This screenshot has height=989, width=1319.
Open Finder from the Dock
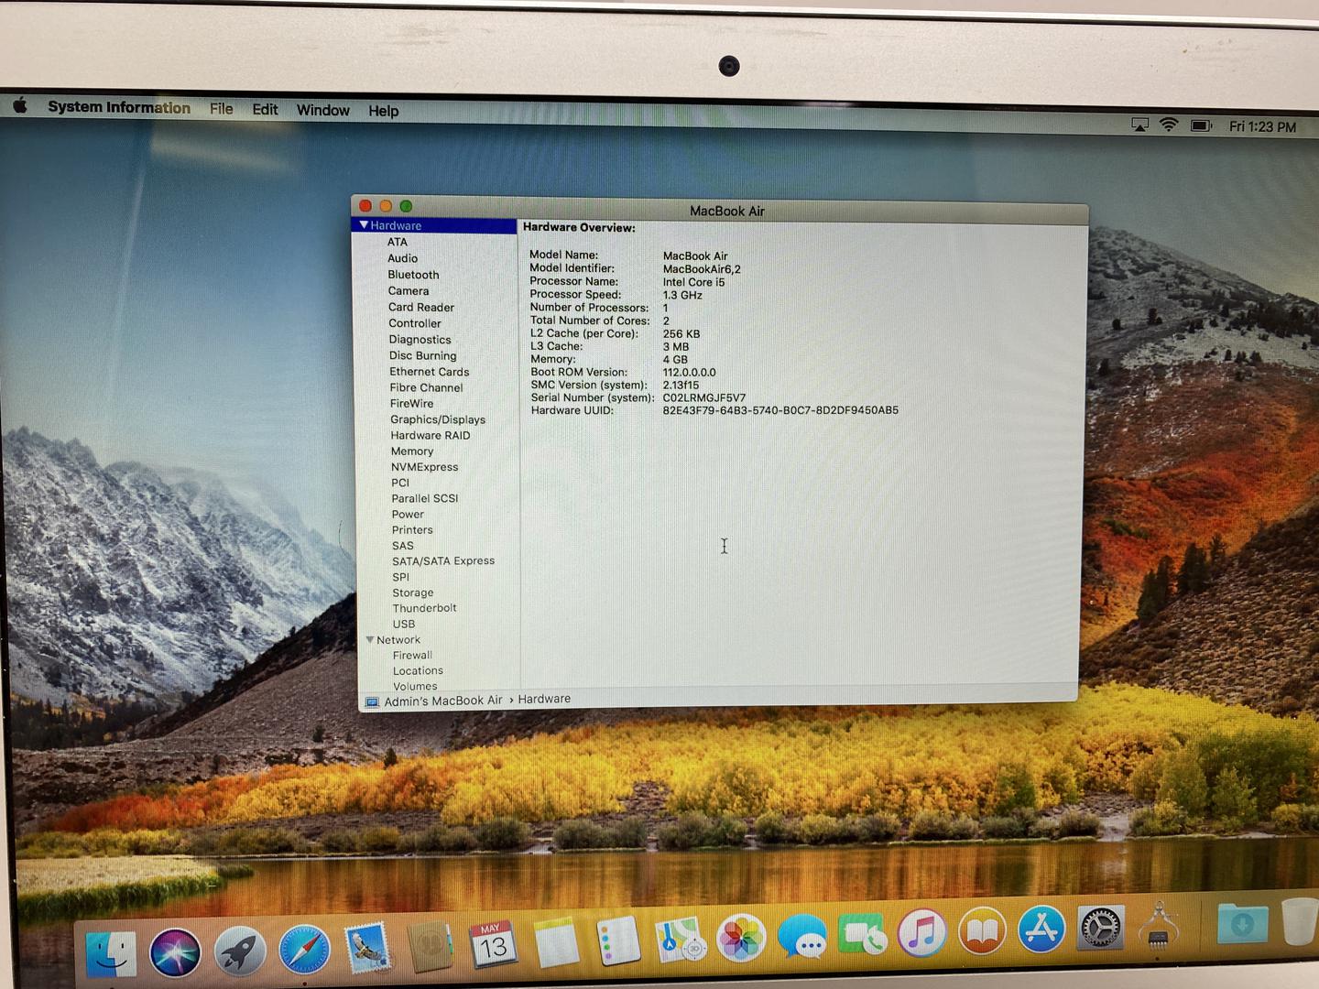pyautogui.click(x=112, y=953)
